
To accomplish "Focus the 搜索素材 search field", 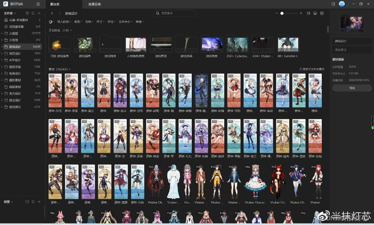I will (x=175, y=14).
